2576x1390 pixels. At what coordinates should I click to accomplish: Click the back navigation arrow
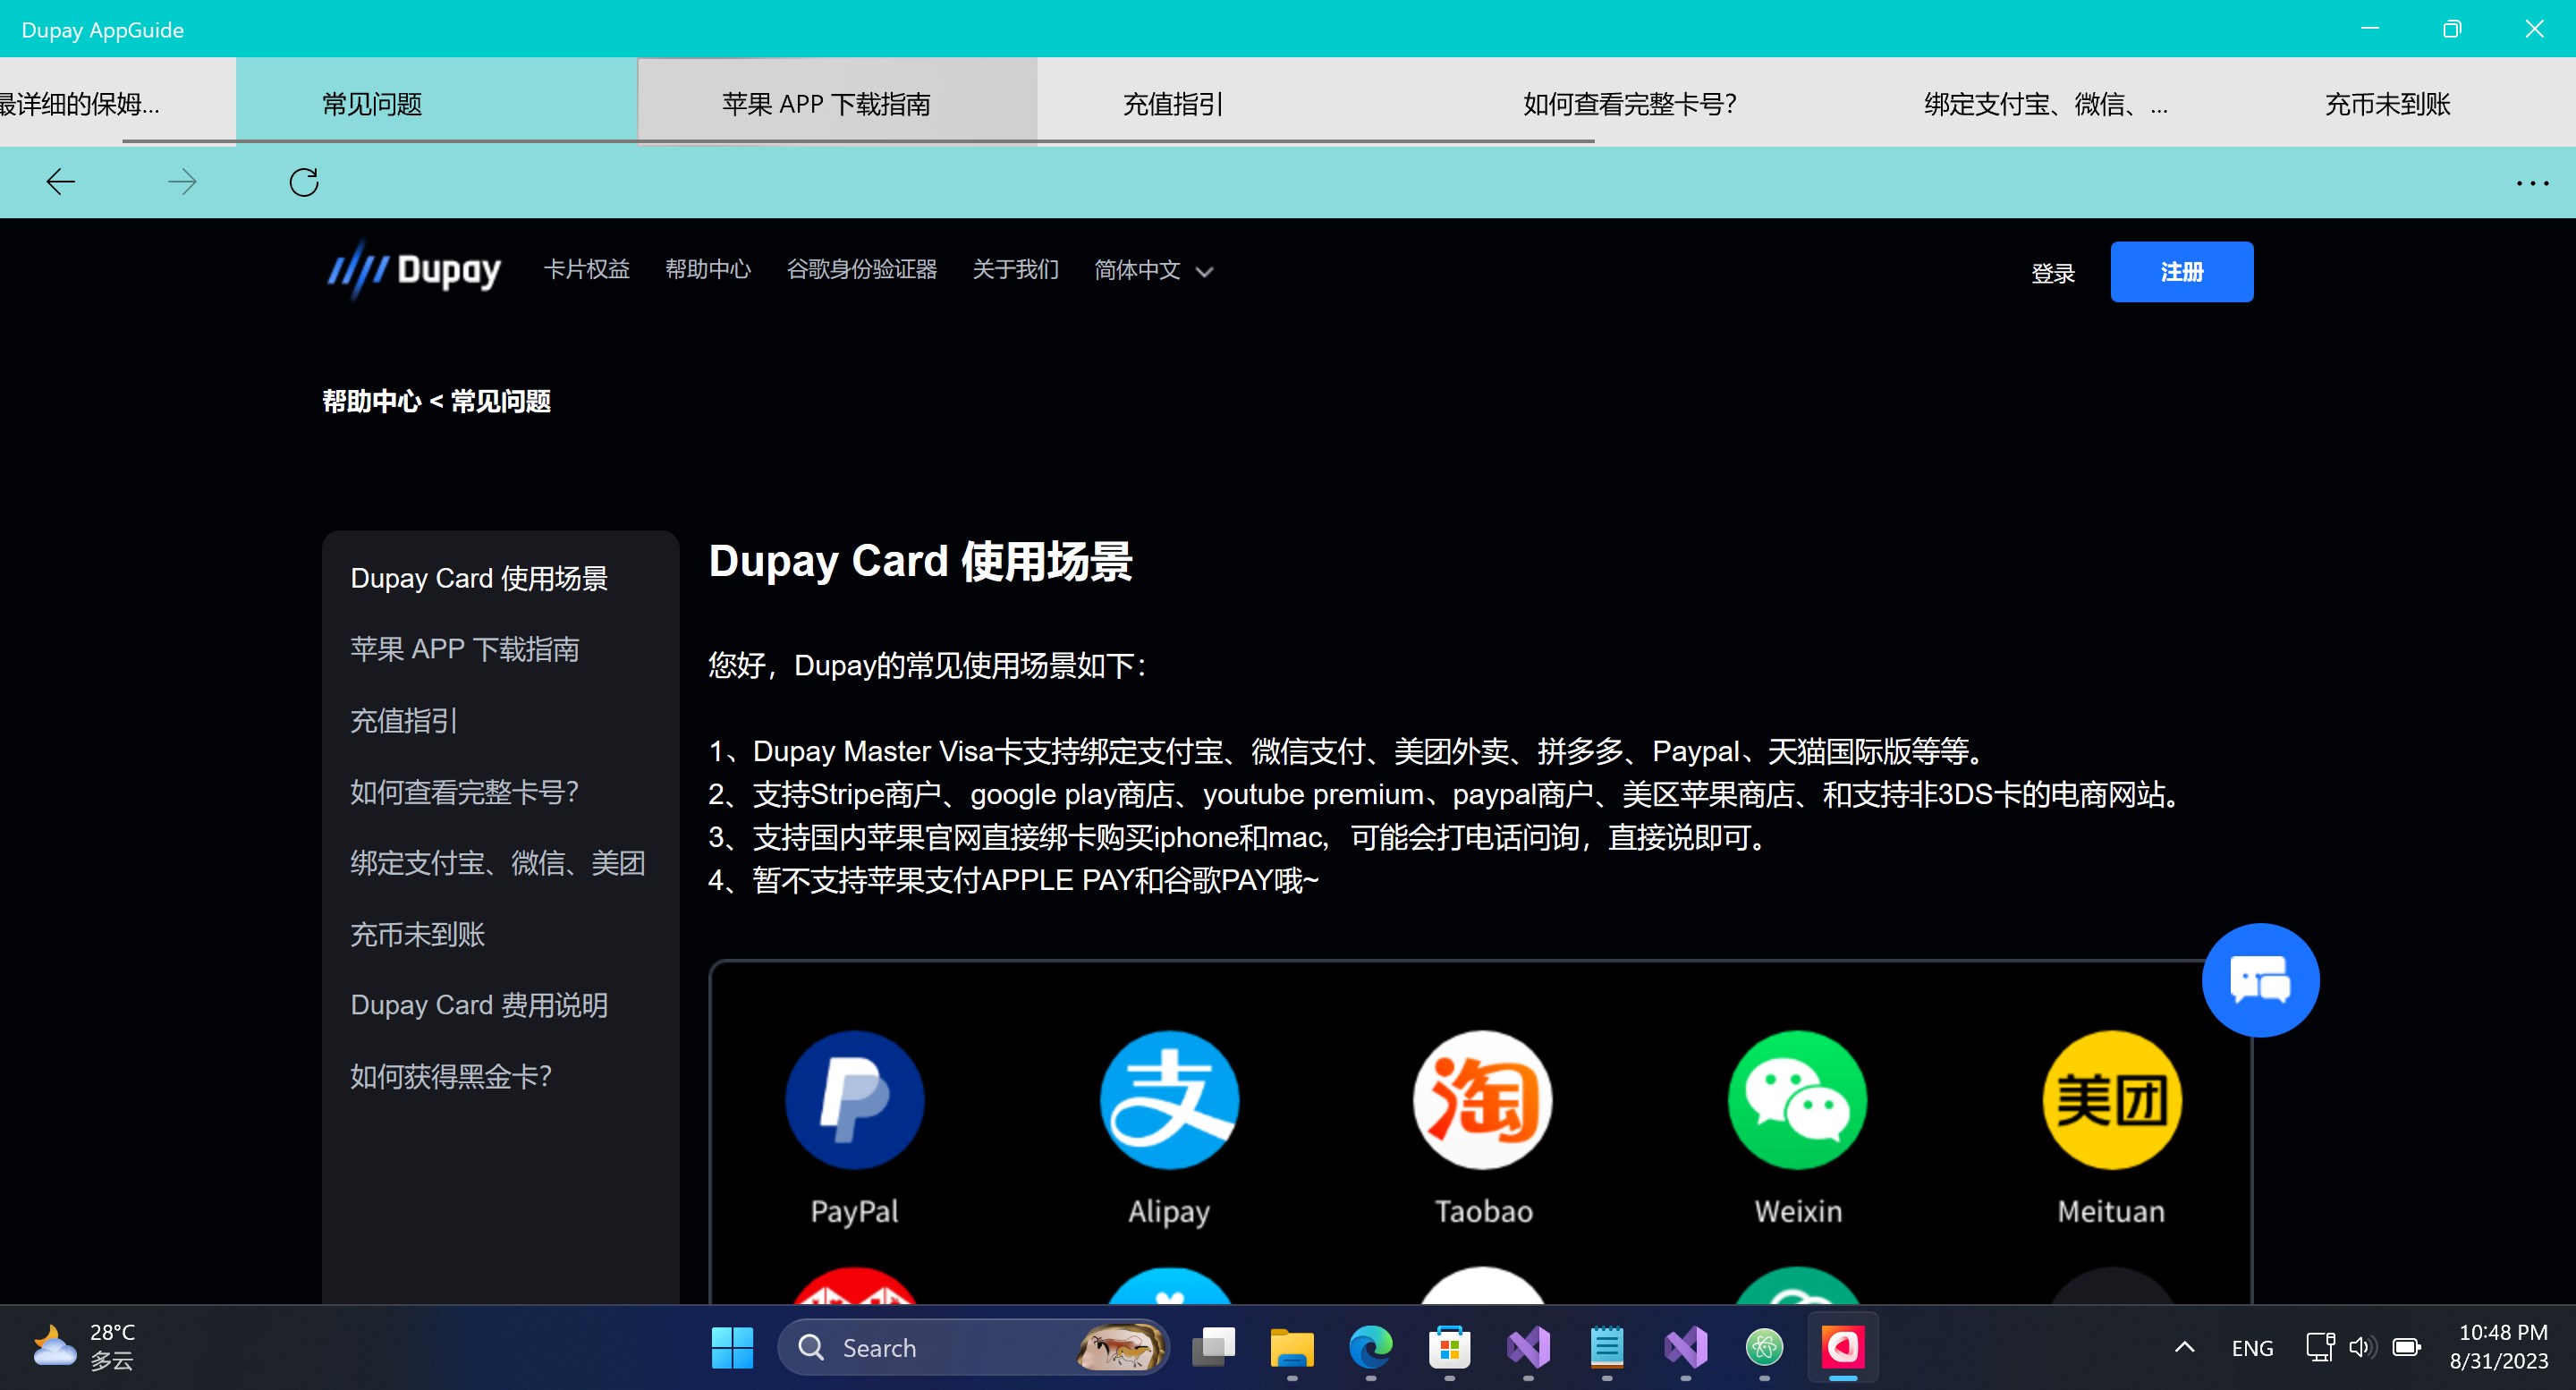61,182
